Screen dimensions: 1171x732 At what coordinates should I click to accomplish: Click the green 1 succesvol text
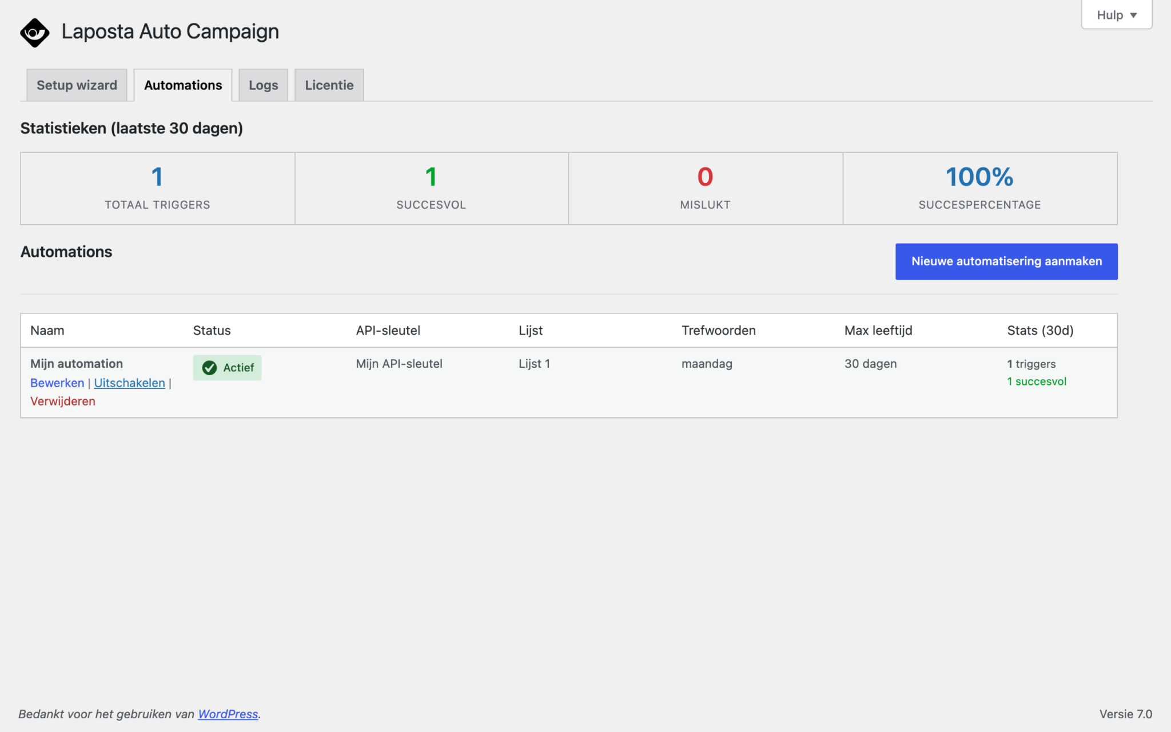(1037, 381)
